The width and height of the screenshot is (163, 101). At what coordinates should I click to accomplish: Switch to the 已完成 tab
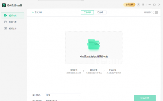[x=100, y=13]
